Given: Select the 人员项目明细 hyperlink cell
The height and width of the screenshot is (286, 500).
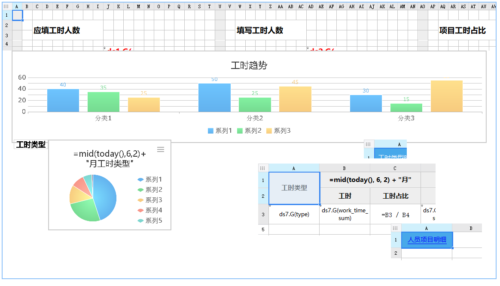Looking at the screenshot, I should click(x=427, y=240).
